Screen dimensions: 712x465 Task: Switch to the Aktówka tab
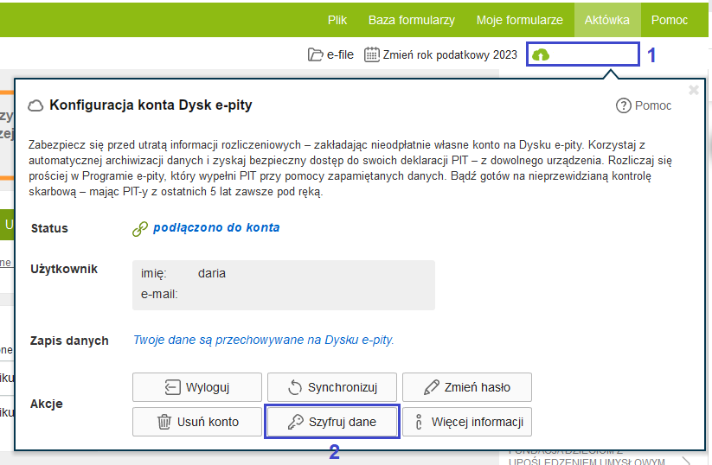607,20
